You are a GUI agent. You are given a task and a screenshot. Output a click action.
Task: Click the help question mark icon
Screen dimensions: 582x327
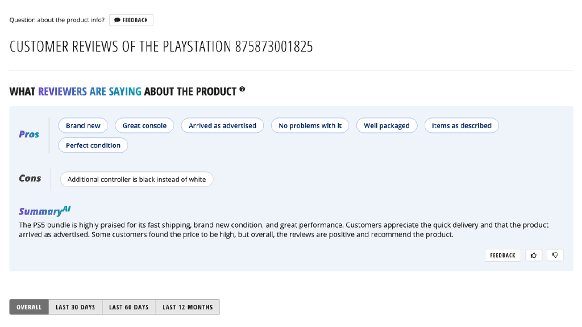tap(242, 90)
